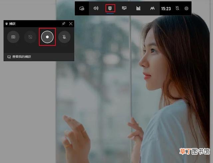Click the 捕获 panel title label

(12, 24)
